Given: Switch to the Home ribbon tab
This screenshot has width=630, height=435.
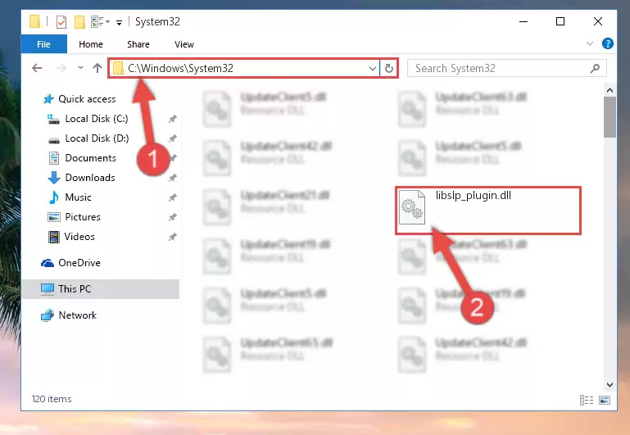Looking at the screenshot, I should [x=91, y=44].
